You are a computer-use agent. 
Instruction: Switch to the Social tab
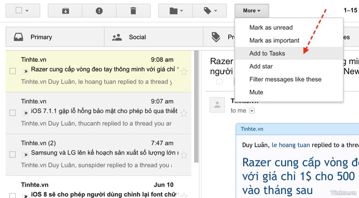click(153, 37)
